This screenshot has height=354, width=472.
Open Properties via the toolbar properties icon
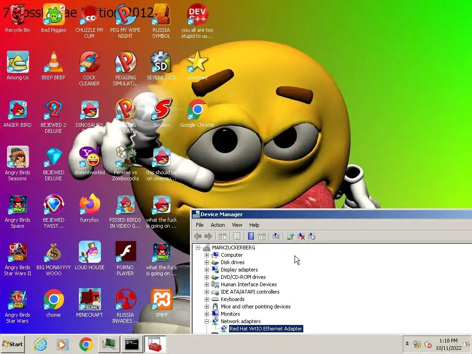236,236
